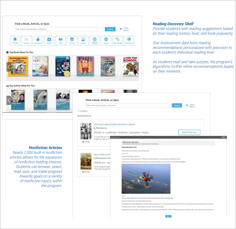Choose the Money category icon
Screen dimensions: 236x229
pos(72,40)
